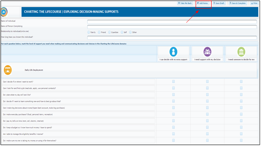This screenshot has height=153, width=261.
Task: Check 'no extra support' for big money decisions
Action: pos(174,107)
